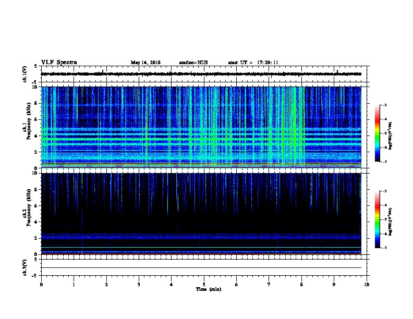Click the ch.1 spectrogram color scale bar
Image resolution: width=413 pixels, height=319 pixels.
pyautogui.click(x=377, y=133)
